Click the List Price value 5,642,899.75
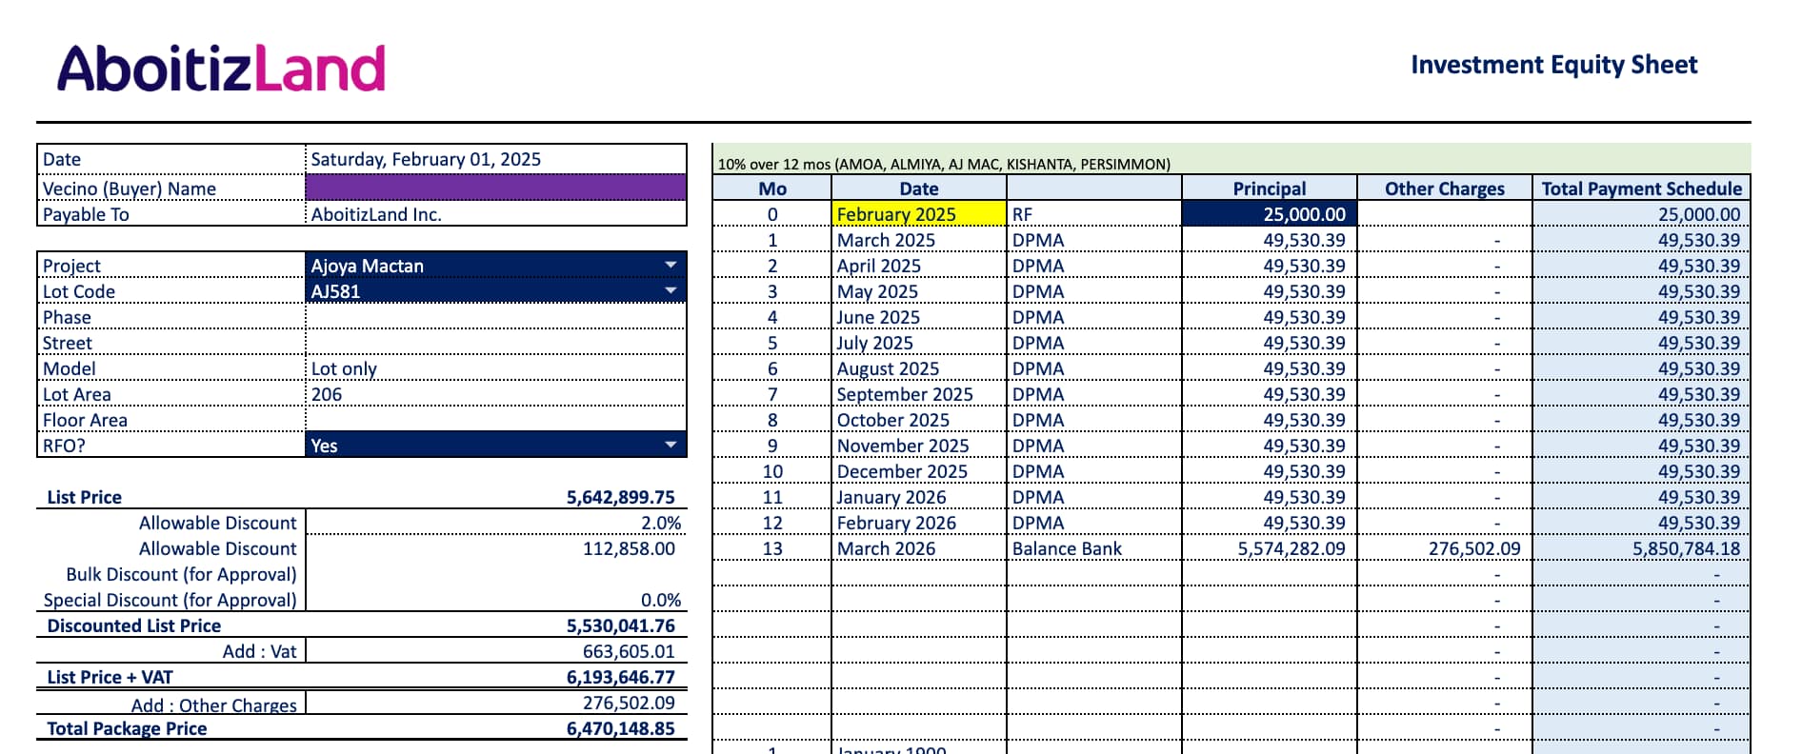Image resolution: width=1802 pixels, height=754 pixels. (620, 497)
